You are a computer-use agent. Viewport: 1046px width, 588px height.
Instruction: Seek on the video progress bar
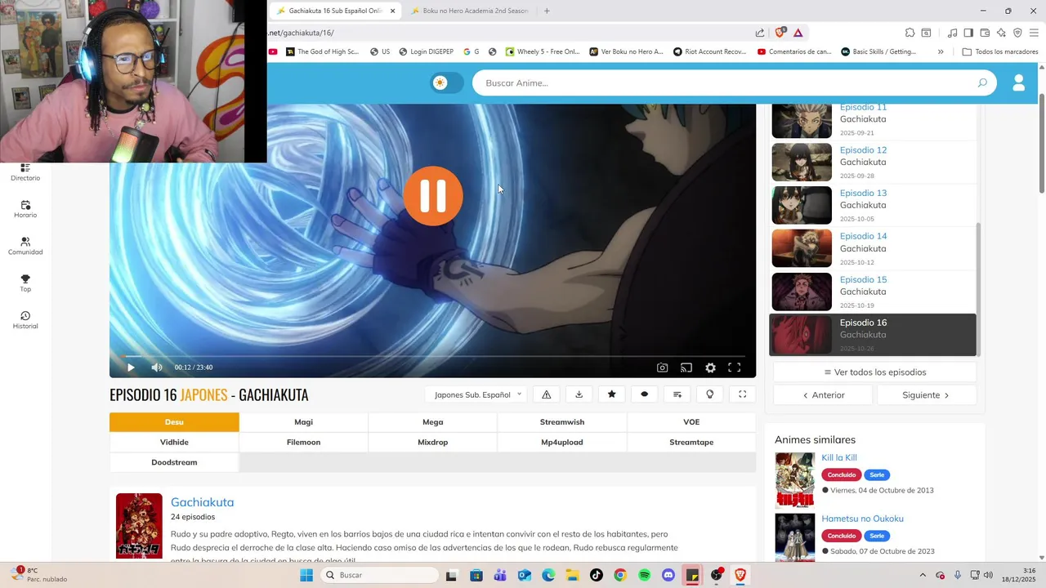tap(433, 356)
